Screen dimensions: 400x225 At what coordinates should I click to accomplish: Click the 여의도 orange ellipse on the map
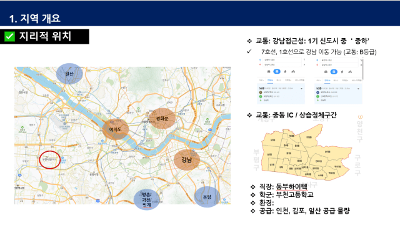pos(115,129)
